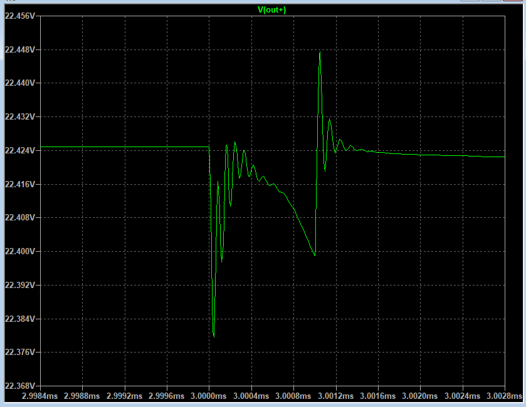The image size is (526, 407).
Task: Click the 22.408V axis label
Action: [x=20, y=217]
